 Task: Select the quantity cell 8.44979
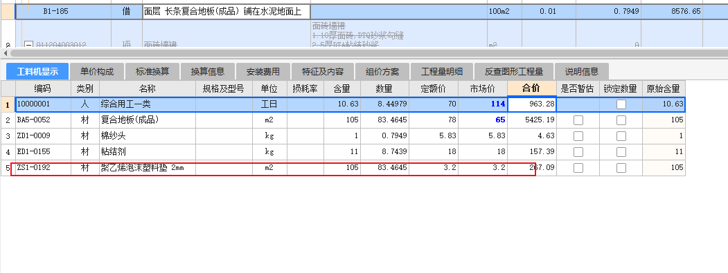point(385,104)
